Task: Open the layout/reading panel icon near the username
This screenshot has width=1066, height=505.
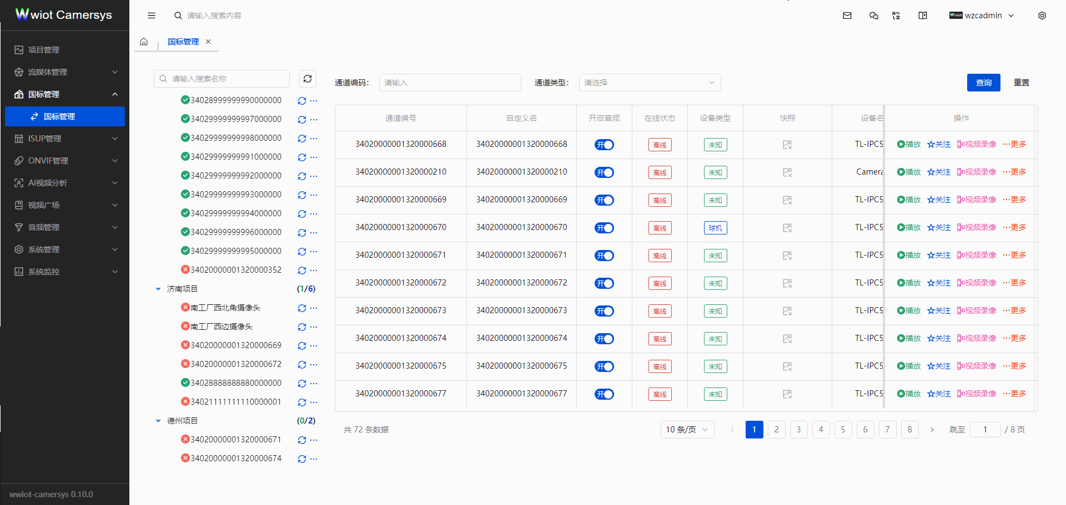Action: pyautogui.click(x=922, y=16)
